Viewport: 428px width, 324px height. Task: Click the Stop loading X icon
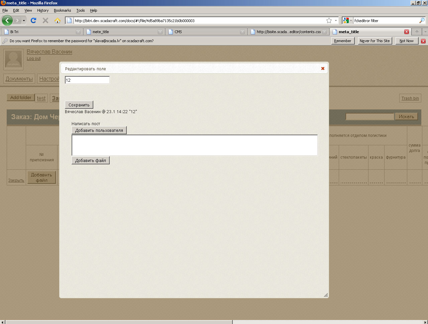(45, 20)
